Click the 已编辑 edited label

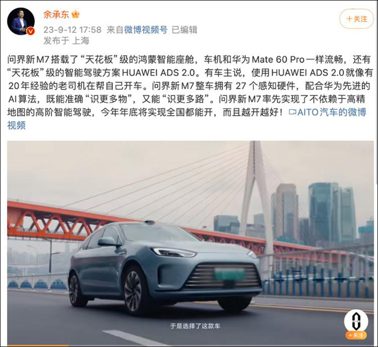pos(185,30)
